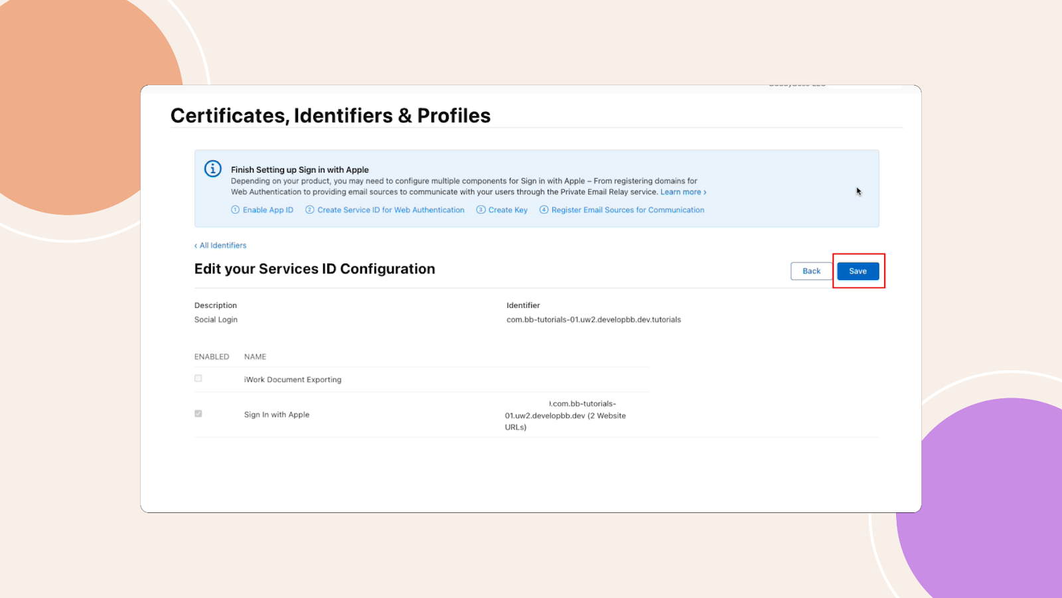The height and width of the screenshot is (598, 1062).
Task: Click the 'iWork Document Exporting' row name
Action: point(293,380)
